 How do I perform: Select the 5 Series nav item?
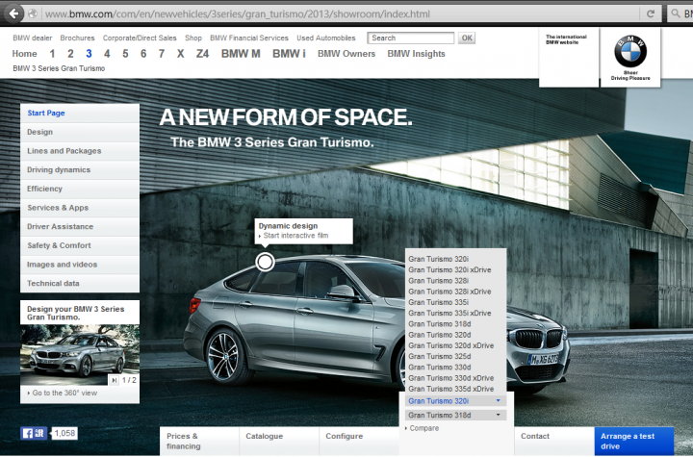pyautogui.click(x=125, y=54)
